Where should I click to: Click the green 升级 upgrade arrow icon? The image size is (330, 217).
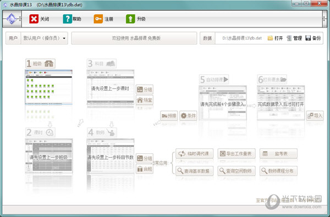click(x=130, y=19)
